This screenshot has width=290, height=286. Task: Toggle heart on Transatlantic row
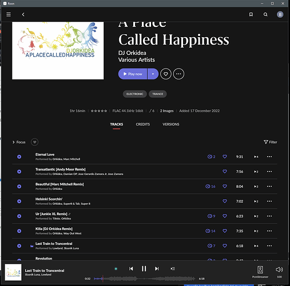[225, 172]
